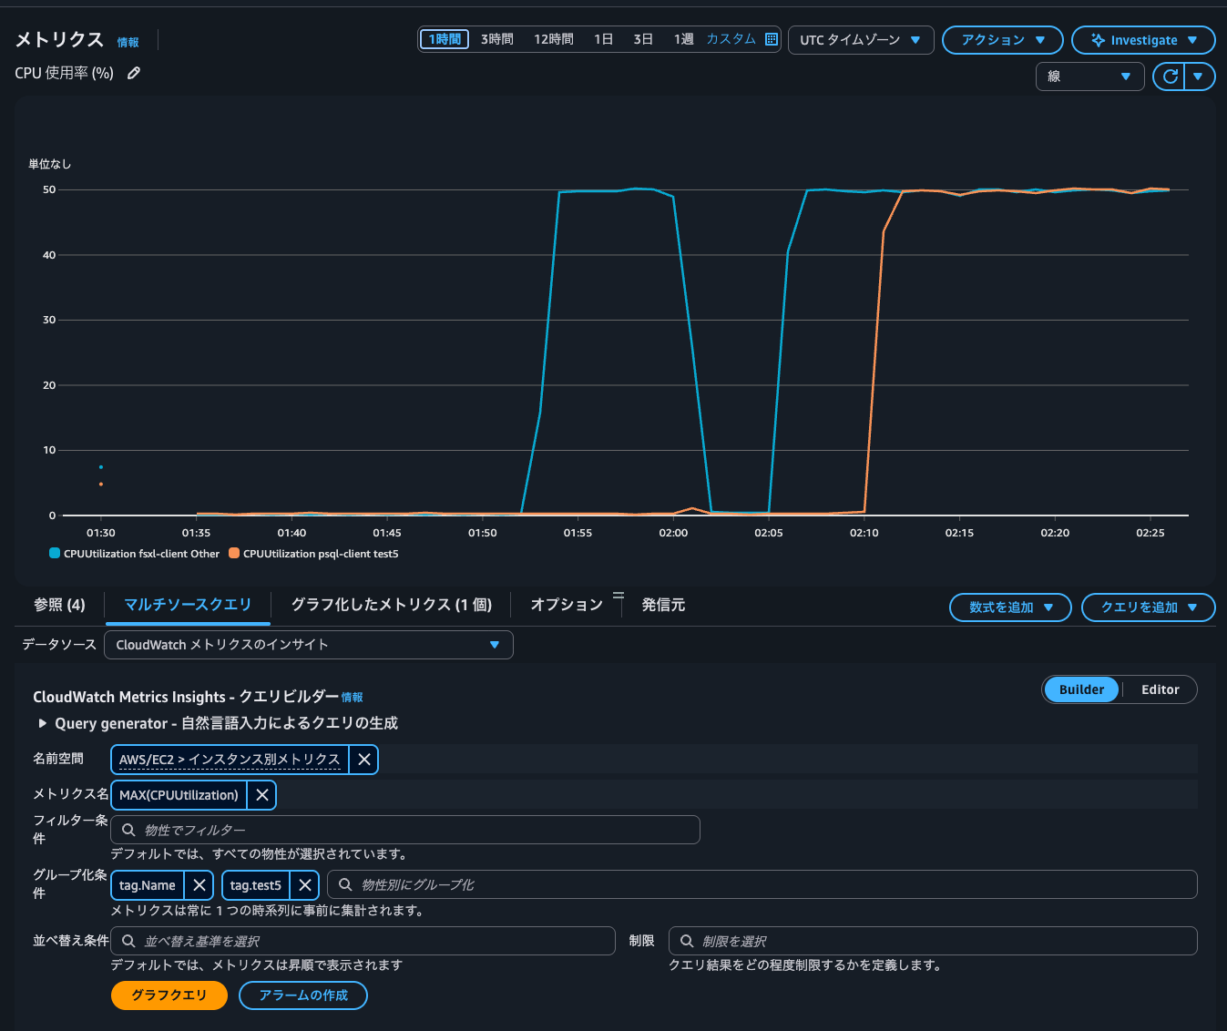
Task: Switch to Editor query mode
Action: pos(1160,689)
